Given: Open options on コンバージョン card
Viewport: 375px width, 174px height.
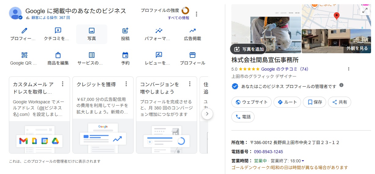Looking at the screenshot, I should click(190, 84).
